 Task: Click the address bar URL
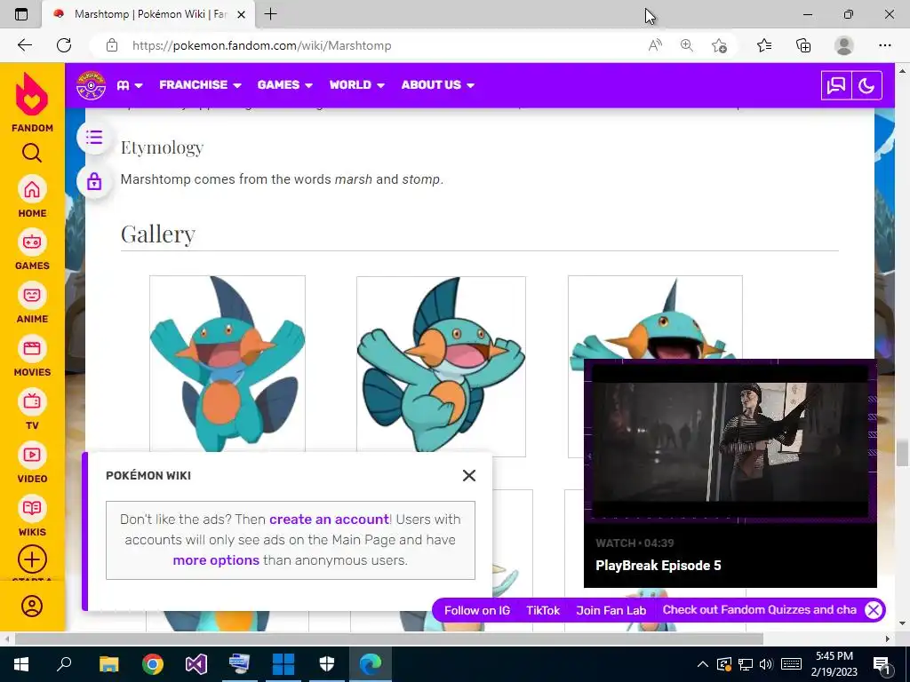tap(262, 45)
